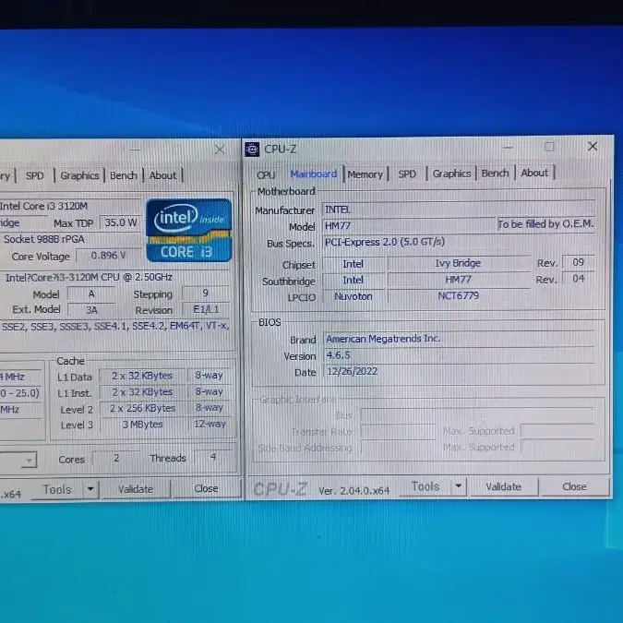This screenshot has height=623, width=623.
Task: Click BIOS Version '4.6.5' value
Action: (459, 355)
